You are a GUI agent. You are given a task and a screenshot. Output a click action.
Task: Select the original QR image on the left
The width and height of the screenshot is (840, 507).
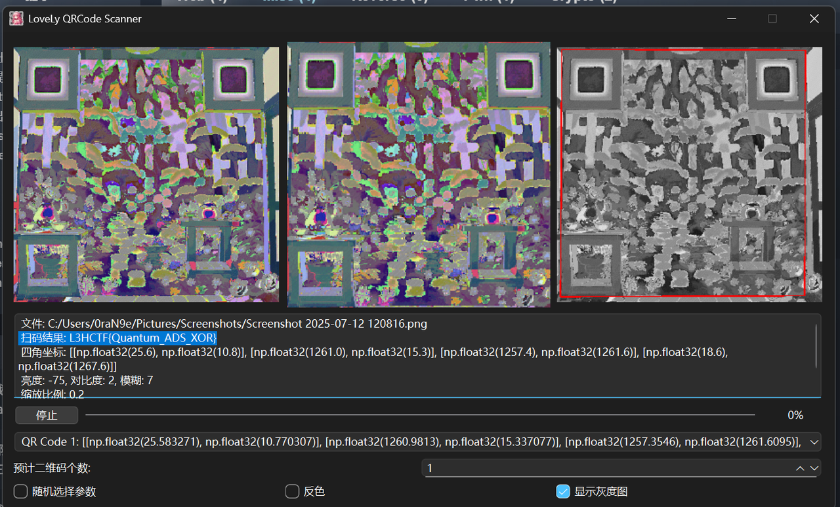coord(146,175)
